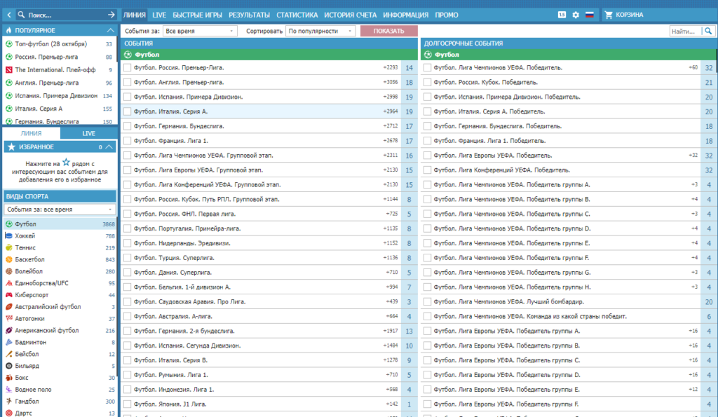
Task: Click the search magnifier next to Найти field
Action: click(708, 31)
